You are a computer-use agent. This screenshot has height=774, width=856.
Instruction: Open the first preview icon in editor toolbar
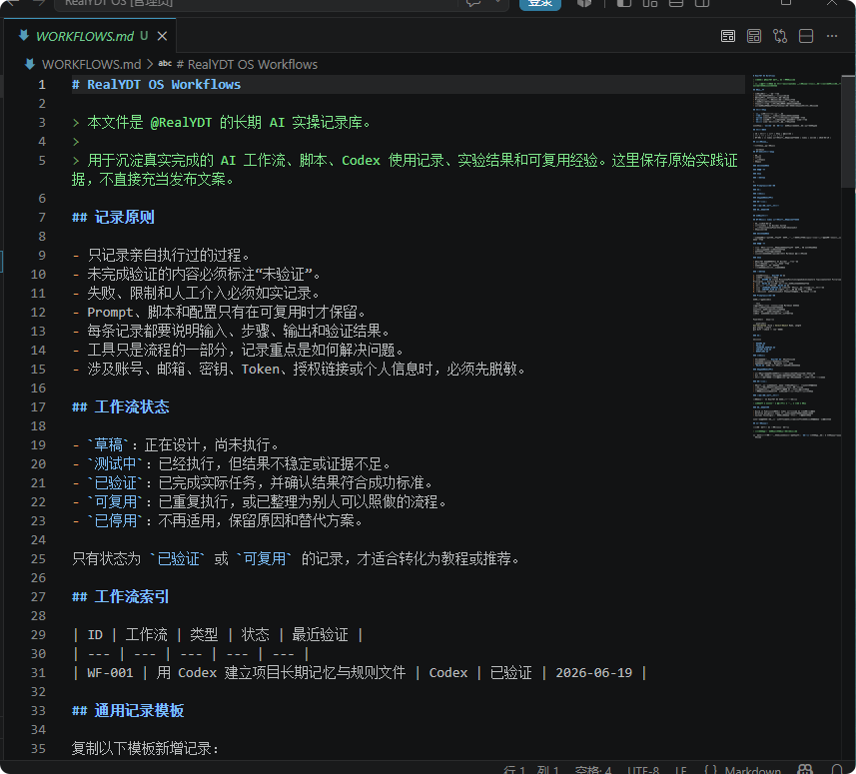point(728,36)
